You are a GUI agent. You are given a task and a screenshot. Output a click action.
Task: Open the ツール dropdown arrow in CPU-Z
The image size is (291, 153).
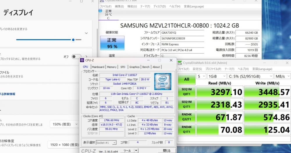[x=136, y=151]
